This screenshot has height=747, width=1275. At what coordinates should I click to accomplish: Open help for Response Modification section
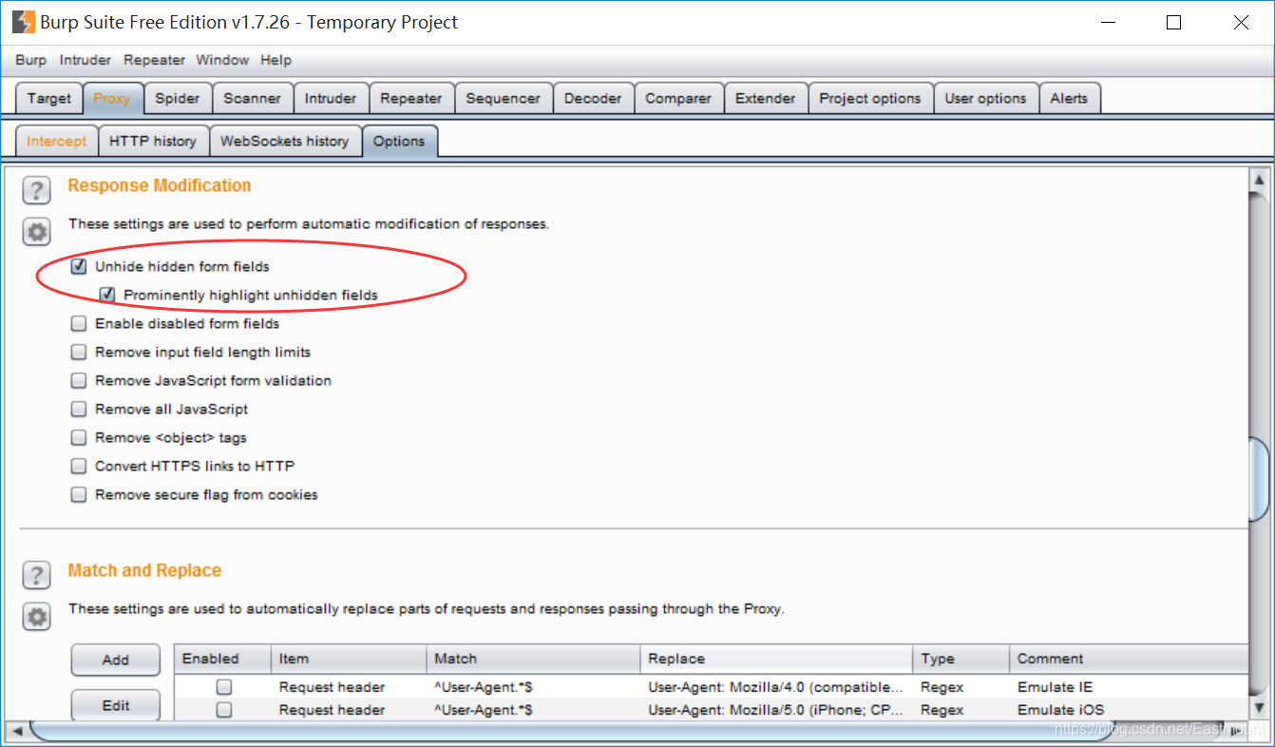[x=36, y=190]
